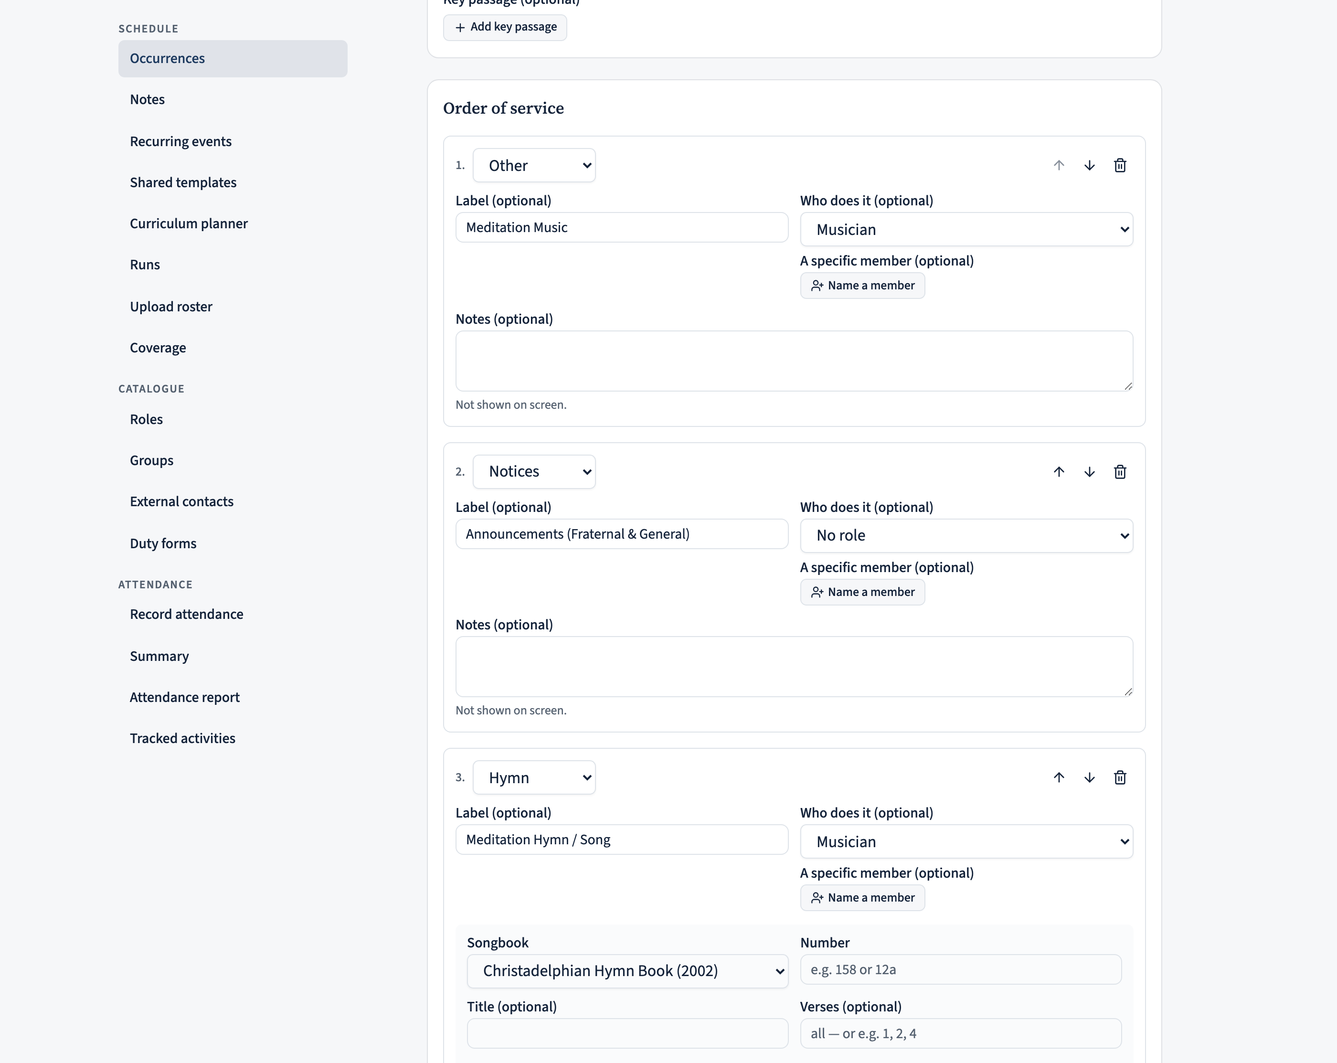Name a member for item 1

pos(862,286)
